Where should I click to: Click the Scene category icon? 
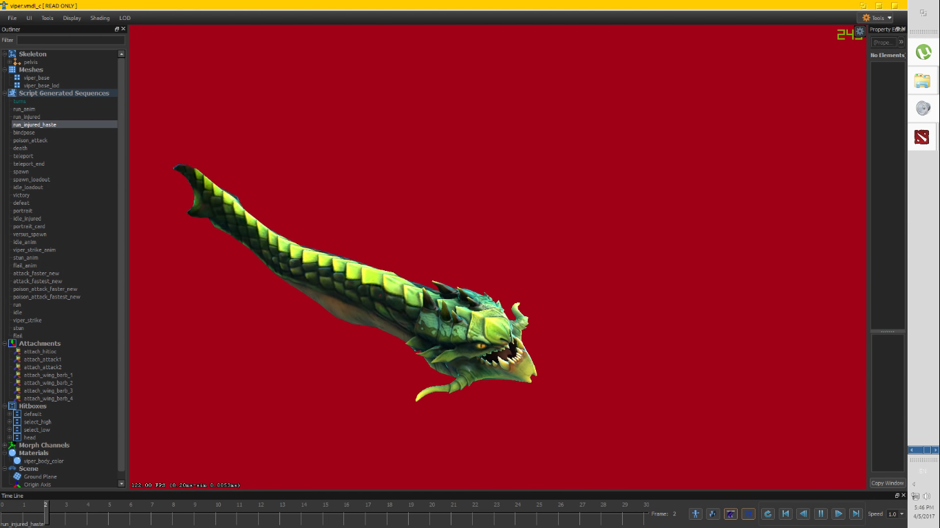[12, 469]
